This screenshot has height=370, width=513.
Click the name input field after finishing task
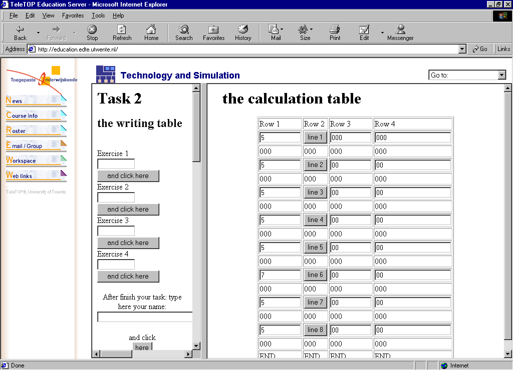point(145,317)
